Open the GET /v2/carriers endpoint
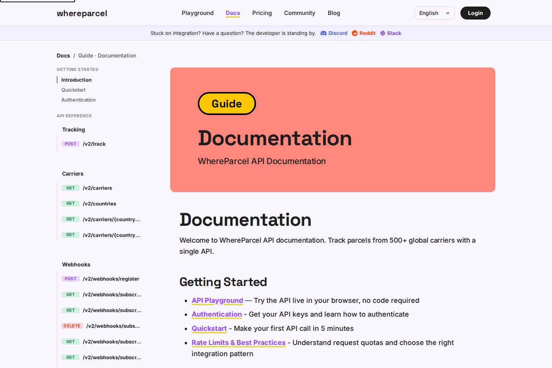Viewport: 552px width, 368px height. coord(87,188)
